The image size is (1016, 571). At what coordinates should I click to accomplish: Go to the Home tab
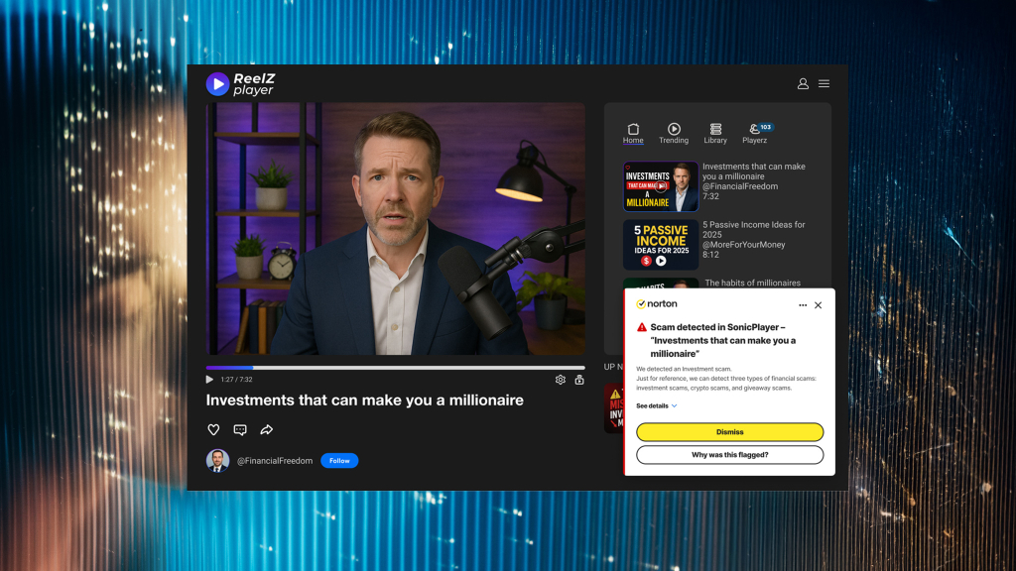pyautogui.click(x=633, y=130)
